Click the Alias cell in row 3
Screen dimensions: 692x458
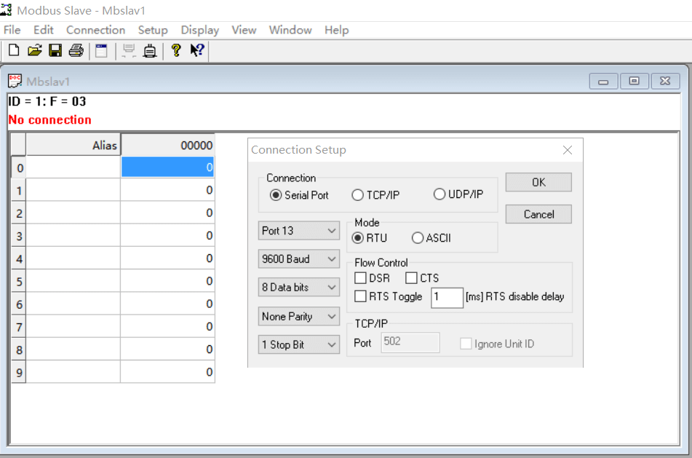coord(73,236)
